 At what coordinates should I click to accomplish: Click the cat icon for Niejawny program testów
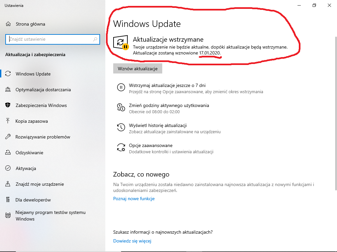point(8,215)
